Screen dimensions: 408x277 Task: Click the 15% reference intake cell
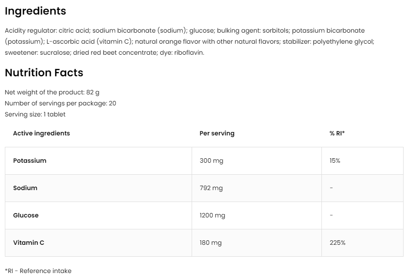pyautogui.click(x=335, y=161)
